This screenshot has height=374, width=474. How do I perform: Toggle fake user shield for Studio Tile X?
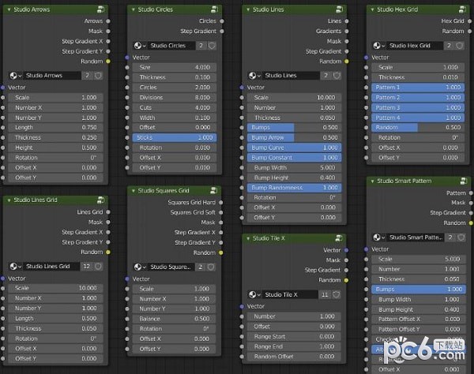pyautogui.click(x=337, y=294)
